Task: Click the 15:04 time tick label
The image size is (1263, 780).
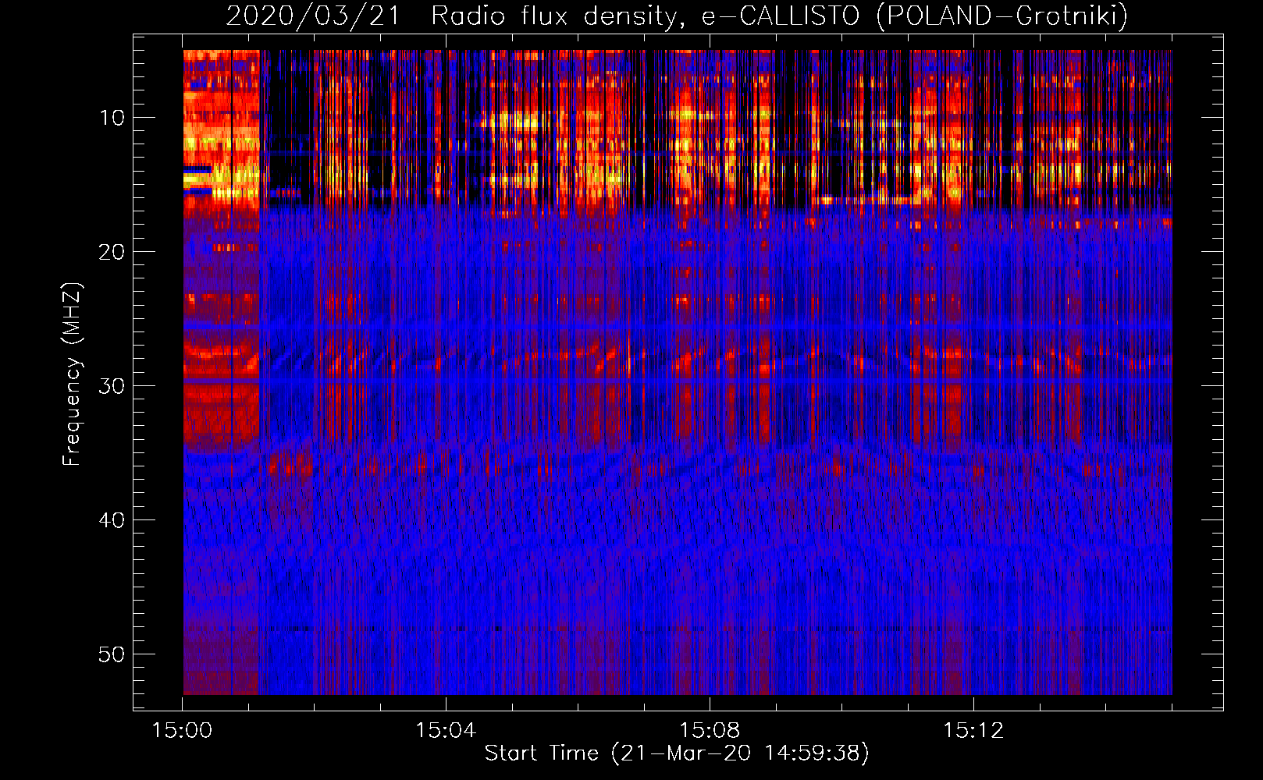Action: click(x=446, y=731)
